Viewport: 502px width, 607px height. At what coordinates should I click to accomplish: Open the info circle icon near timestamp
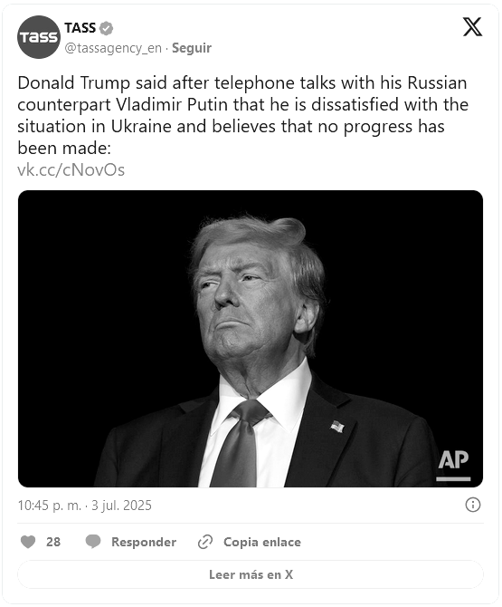[473, 505]
